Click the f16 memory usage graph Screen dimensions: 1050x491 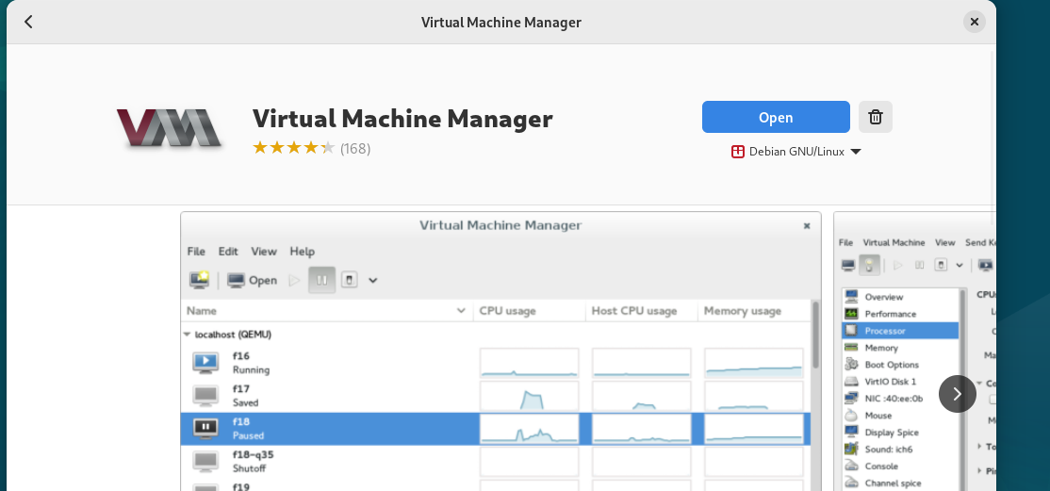[753, 363]
